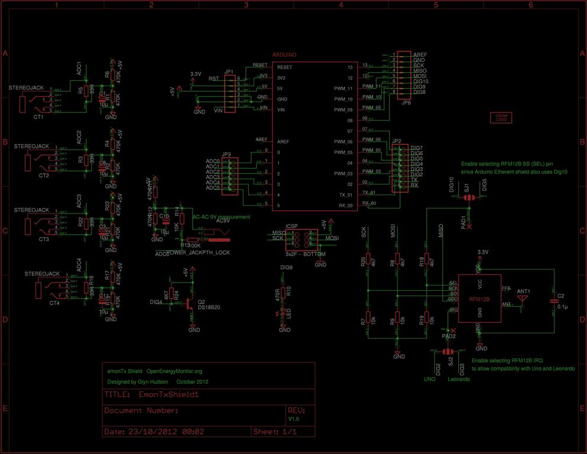
Task: Click the OSHW LOGO box
Action: (x=501, y=118)
